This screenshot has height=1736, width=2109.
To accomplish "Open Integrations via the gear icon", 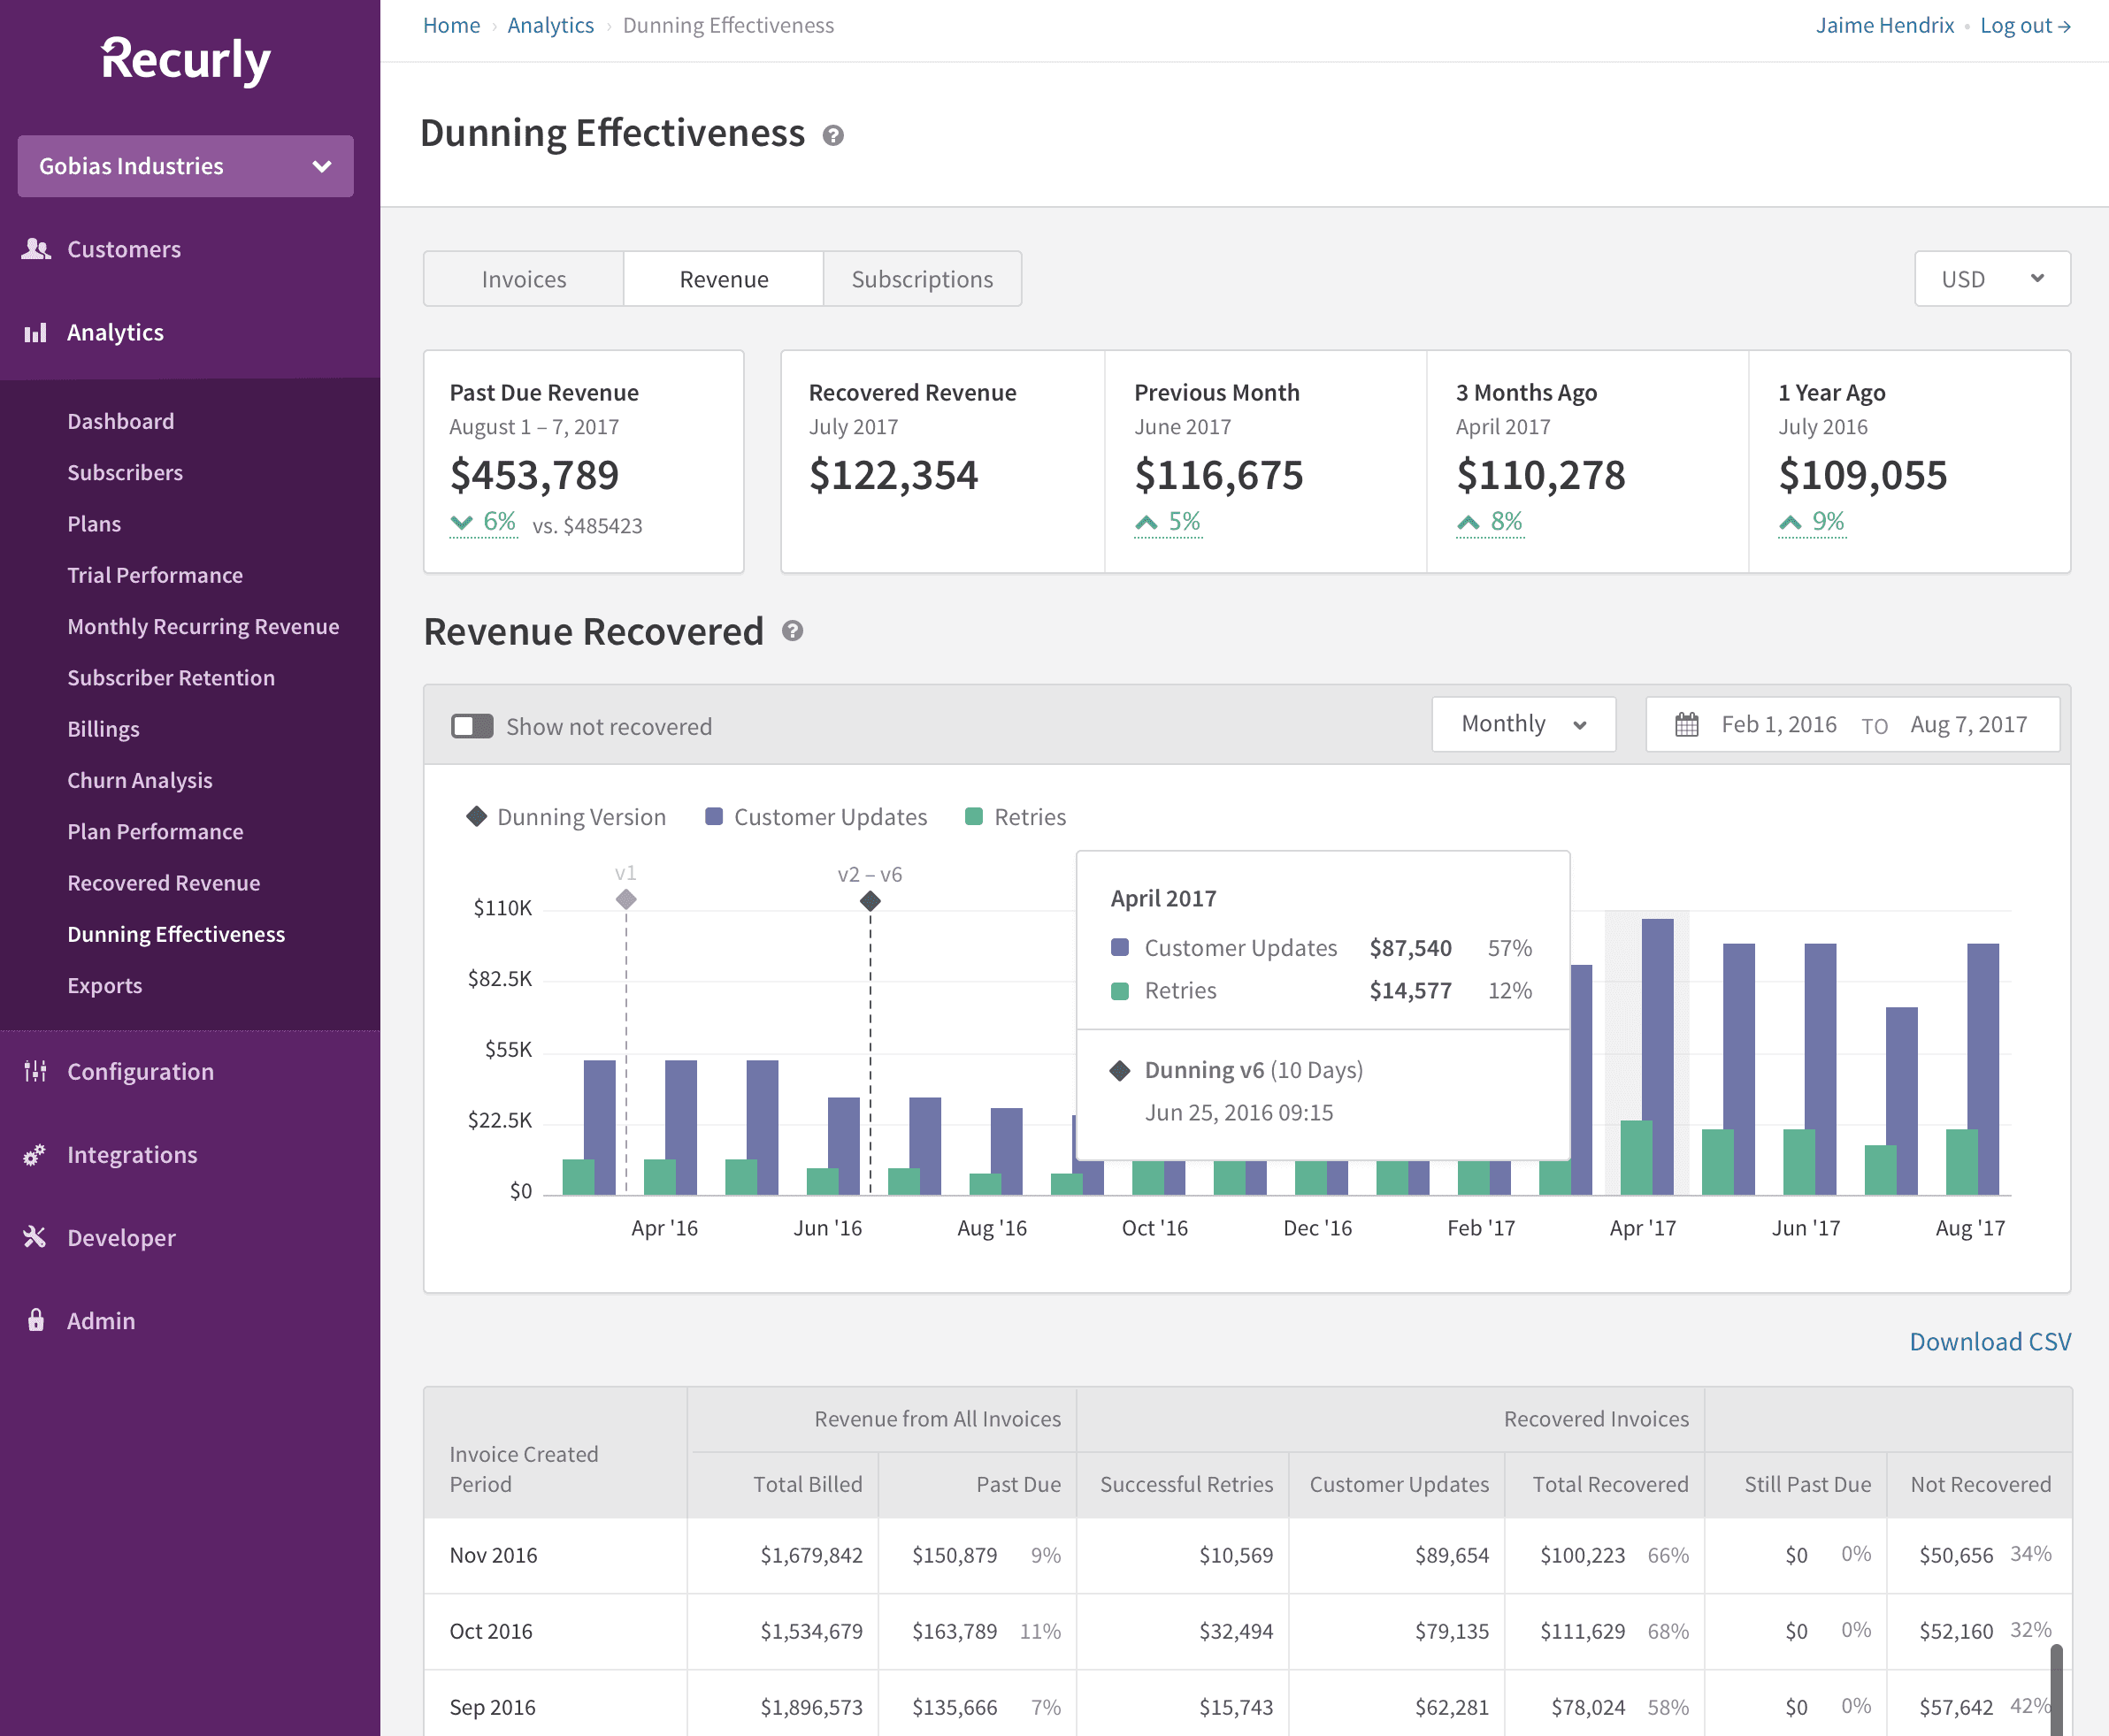I will click(36, 1154).
